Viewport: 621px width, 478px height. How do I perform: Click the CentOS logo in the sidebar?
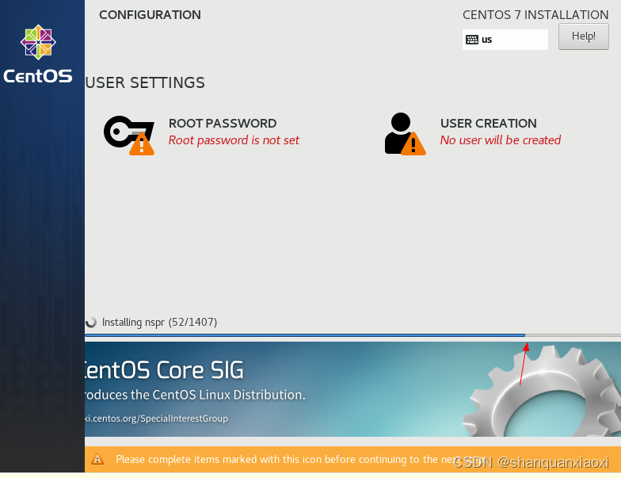click(x=38, y=54)
